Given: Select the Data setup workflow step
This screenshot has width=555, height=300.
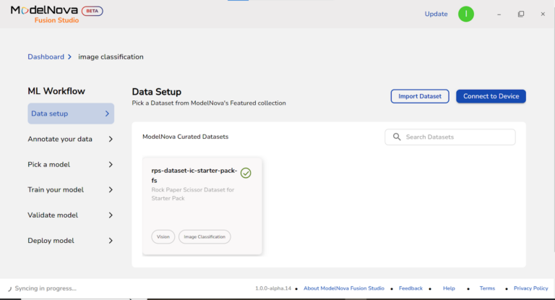Looking at the screenshot, I should coord(70,113).
